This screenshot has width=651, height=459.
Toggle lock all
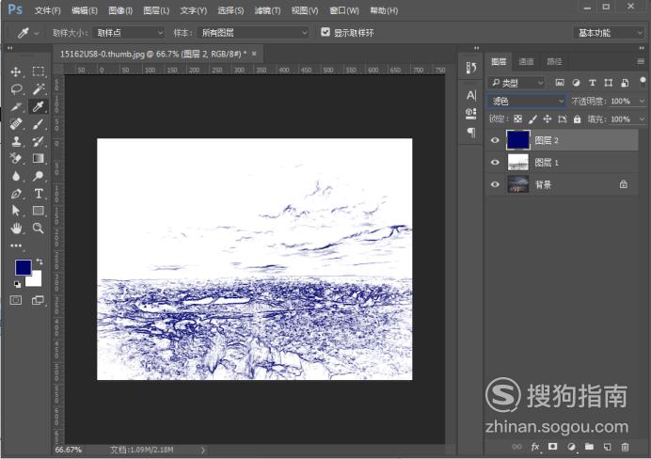577,119
